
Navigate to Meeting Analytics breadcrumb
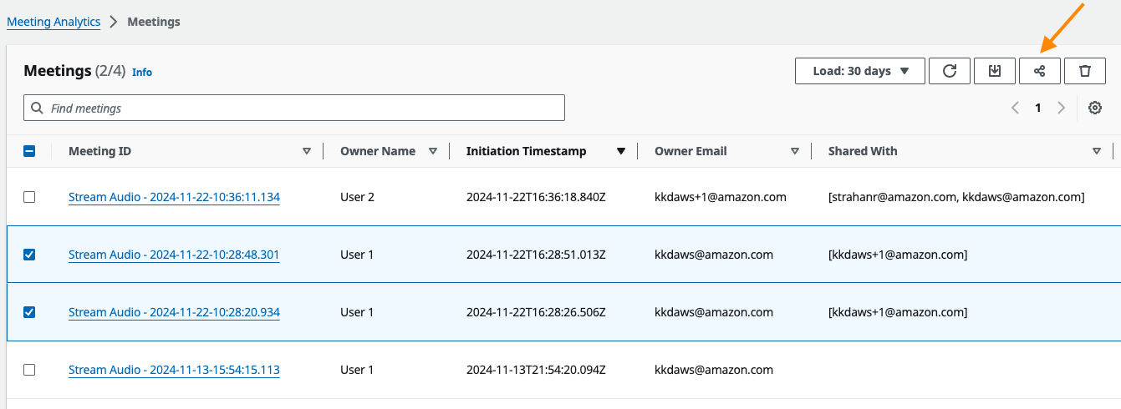54,22
